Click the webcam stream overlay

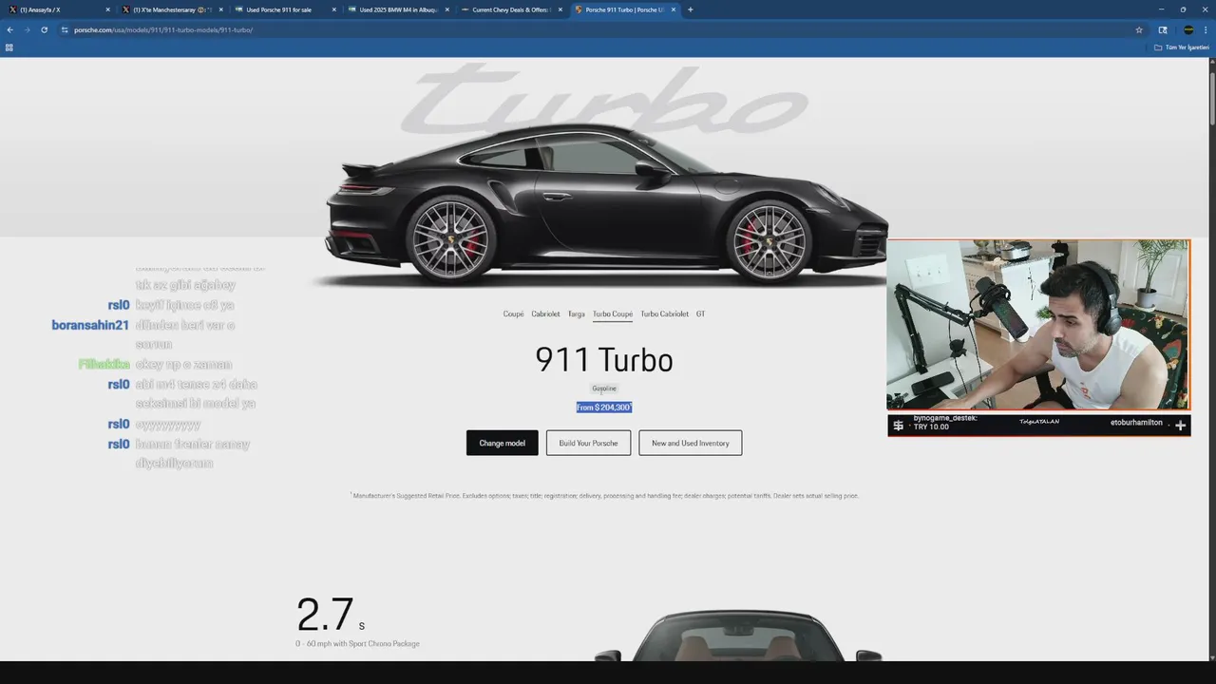coord(1038,325)
